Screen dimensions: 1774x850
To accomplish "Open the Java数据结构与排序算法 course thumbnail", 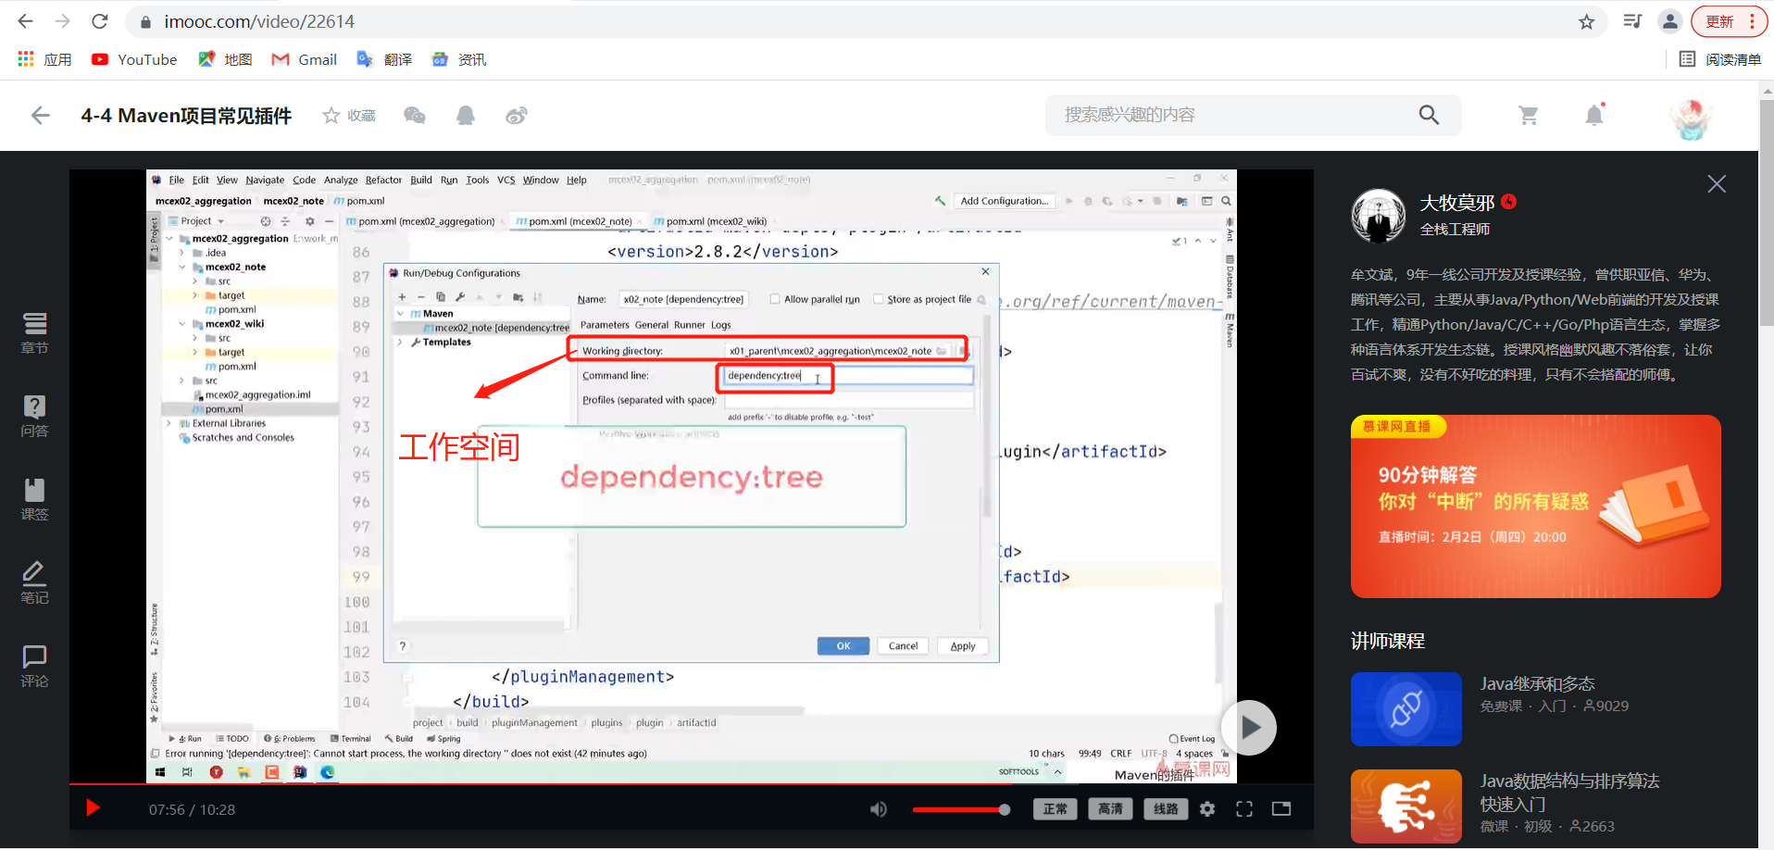I will pyautogui.click(x=1406, y=806).
